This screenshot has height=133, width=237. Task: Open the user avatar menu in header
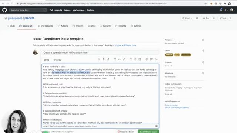(x=232, y=10)
